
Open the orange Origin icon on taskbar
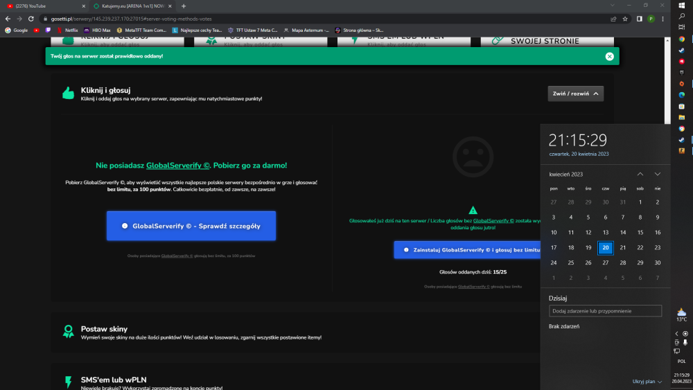(x=681, y=84)
